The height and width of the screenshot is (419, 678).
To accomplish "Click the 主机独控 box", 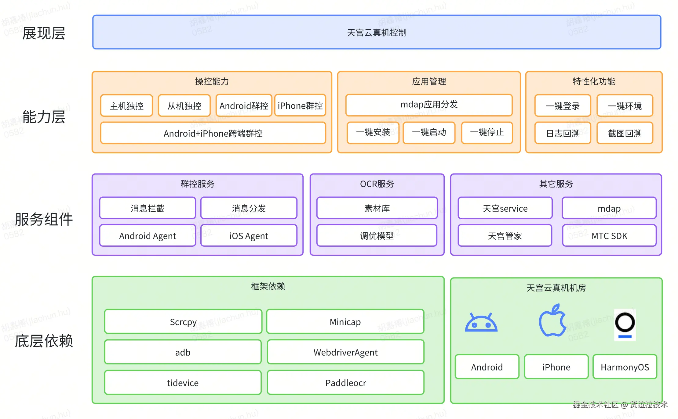I will tap(126, 106).
